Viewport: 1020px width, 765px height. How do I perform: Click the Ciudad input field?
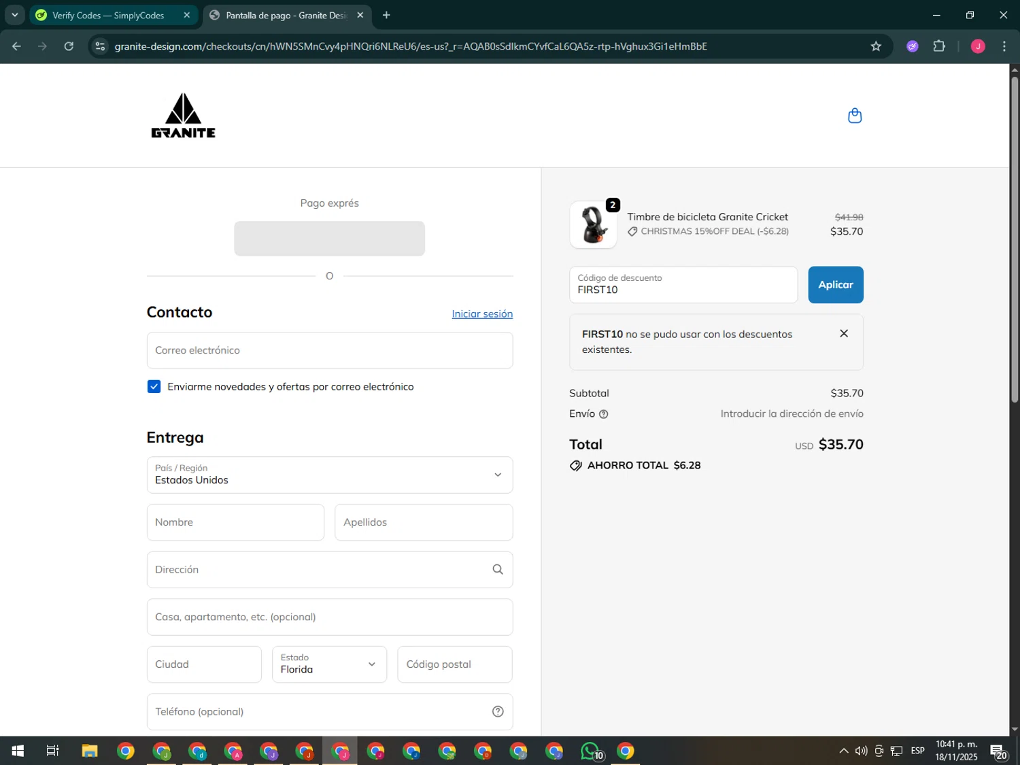[204, 664]
